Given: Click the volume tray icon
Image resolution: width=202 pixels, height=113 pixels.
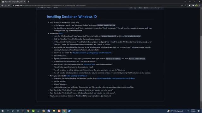Looking at the screenshot, I should pos(188,111).
